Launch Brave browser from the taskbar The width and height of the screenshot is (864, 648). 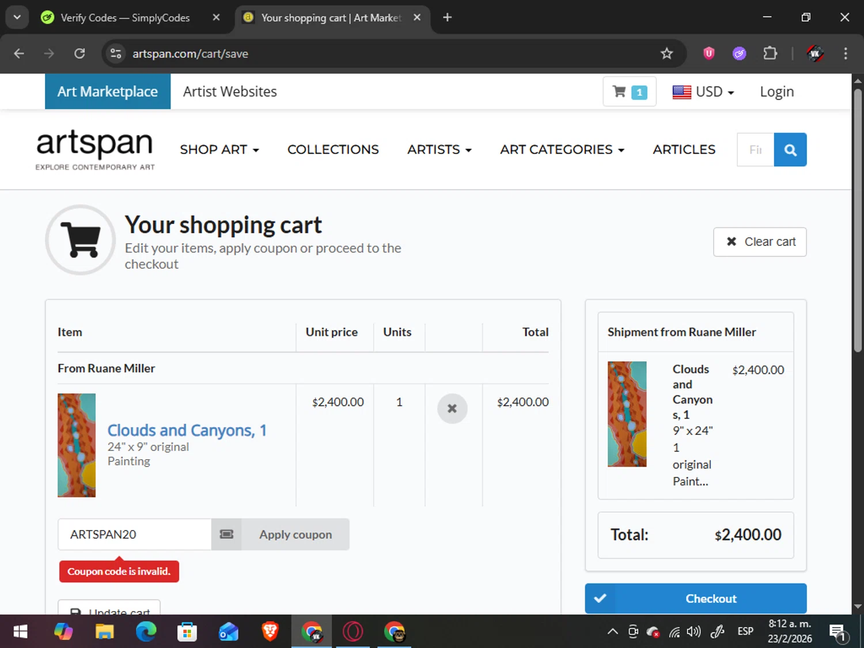pos(270,632)
